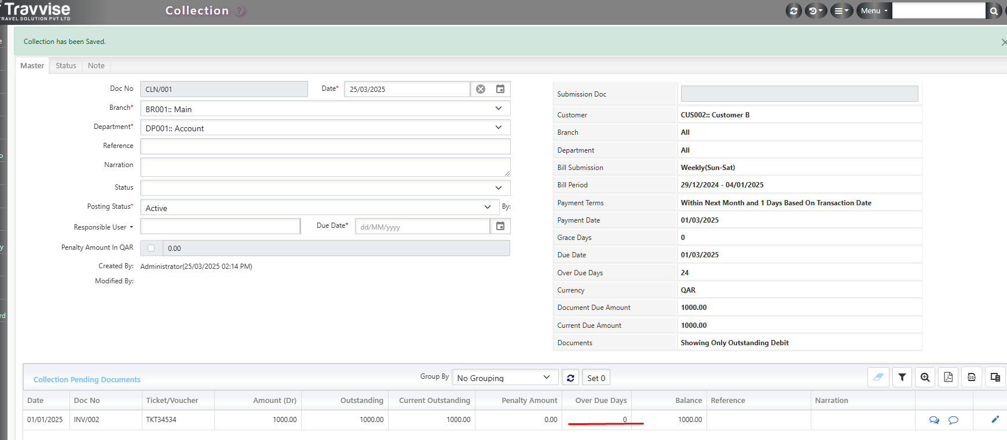The image size is (1007, 440).
Task: Switch to the Note tab
Action: coord(96,66)
